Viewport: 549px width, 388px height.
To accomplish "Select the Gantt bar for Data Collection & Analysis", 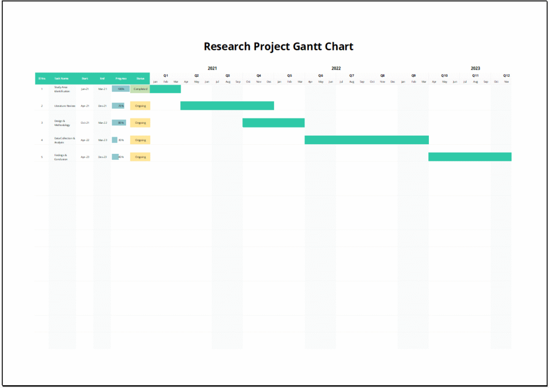I will click(366, 140).
